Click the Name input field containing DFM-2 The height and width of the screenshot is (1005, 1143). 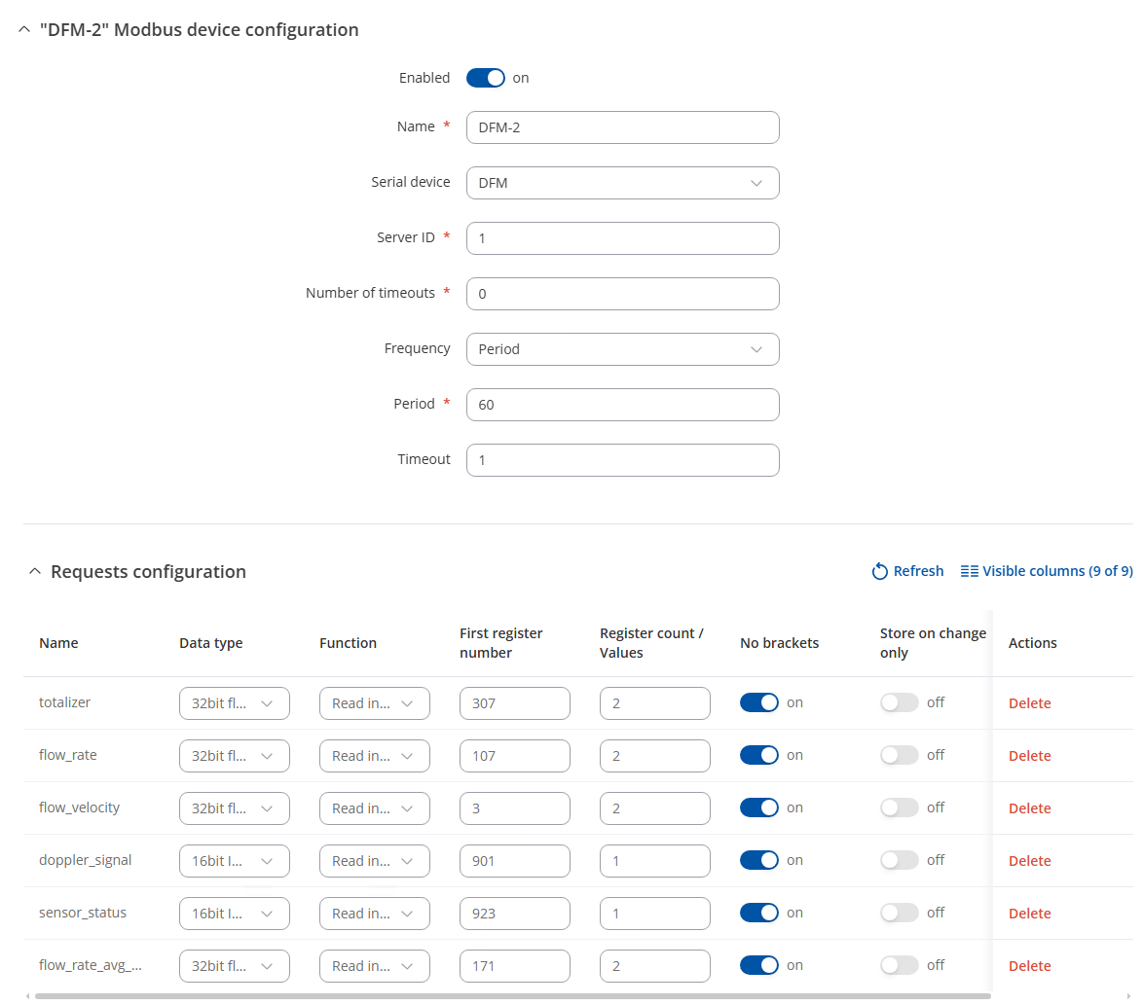[622, 127]
